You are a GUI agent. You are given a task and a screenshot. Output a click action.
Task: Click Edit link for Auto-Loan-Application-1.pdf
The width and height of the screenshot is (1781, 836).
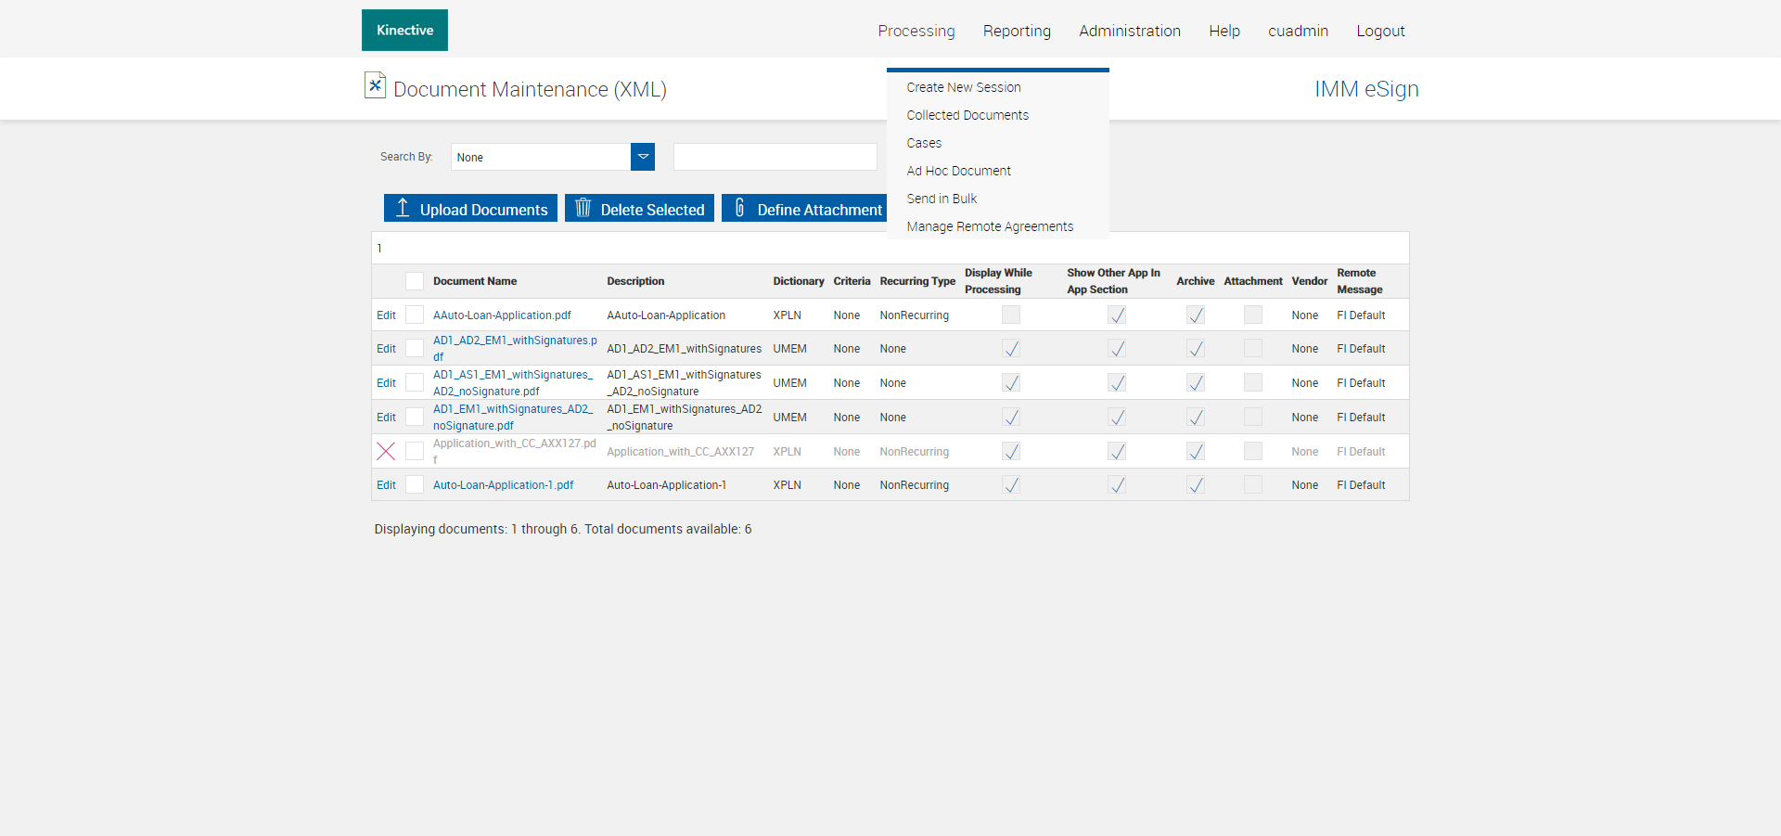click(386, 485)
